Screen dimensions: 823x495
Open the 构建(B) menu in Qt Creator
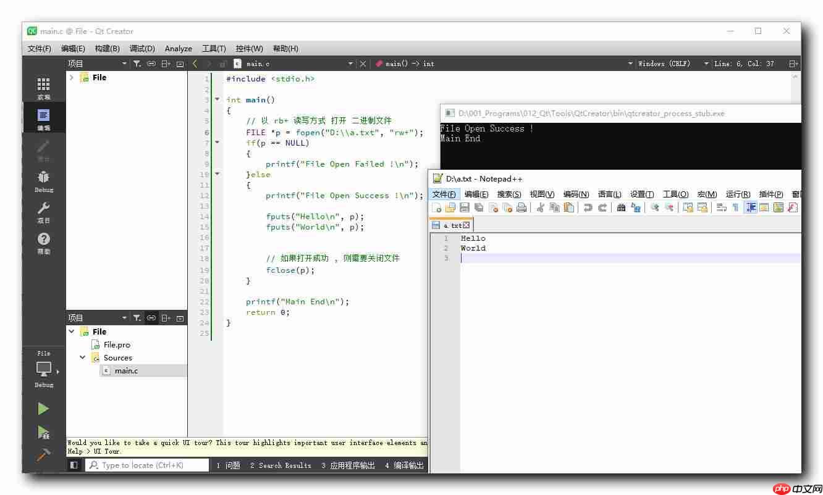[107, 49]
